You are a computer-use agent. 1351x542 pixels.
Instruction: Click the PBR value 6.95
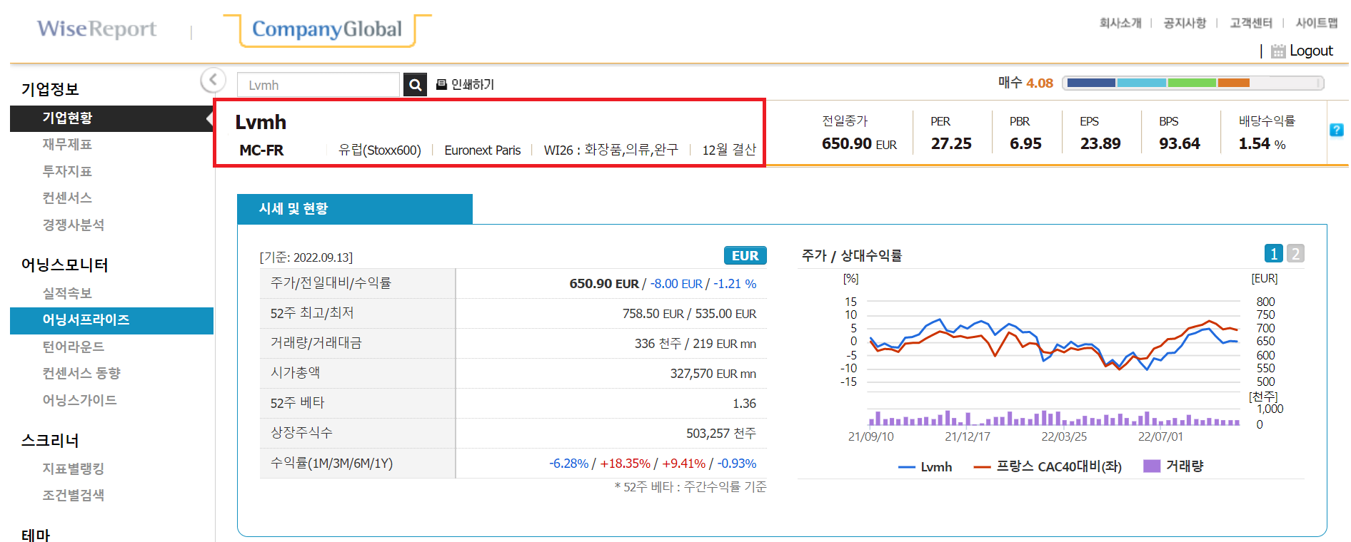(1025, 143)
